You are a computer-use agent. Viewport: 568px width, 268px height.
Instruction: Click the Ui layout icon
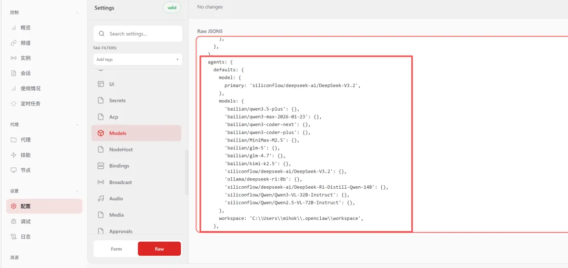click(100, 84)
